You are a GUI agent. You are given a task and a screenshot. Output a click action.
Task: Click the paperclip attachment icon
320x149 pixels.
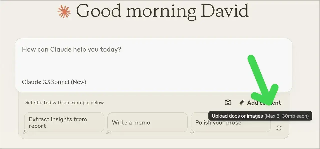(x=242, y=102)
